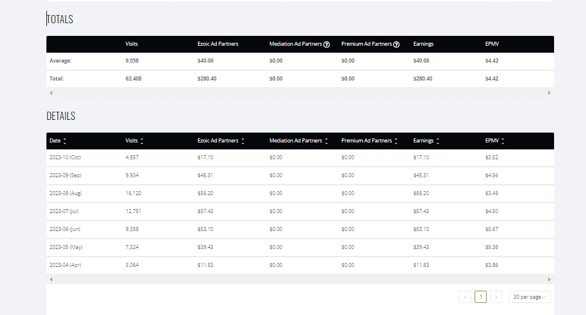Sort Details table by Earnings
Viewport: 586px width, 315px height.
coord(437,141)
